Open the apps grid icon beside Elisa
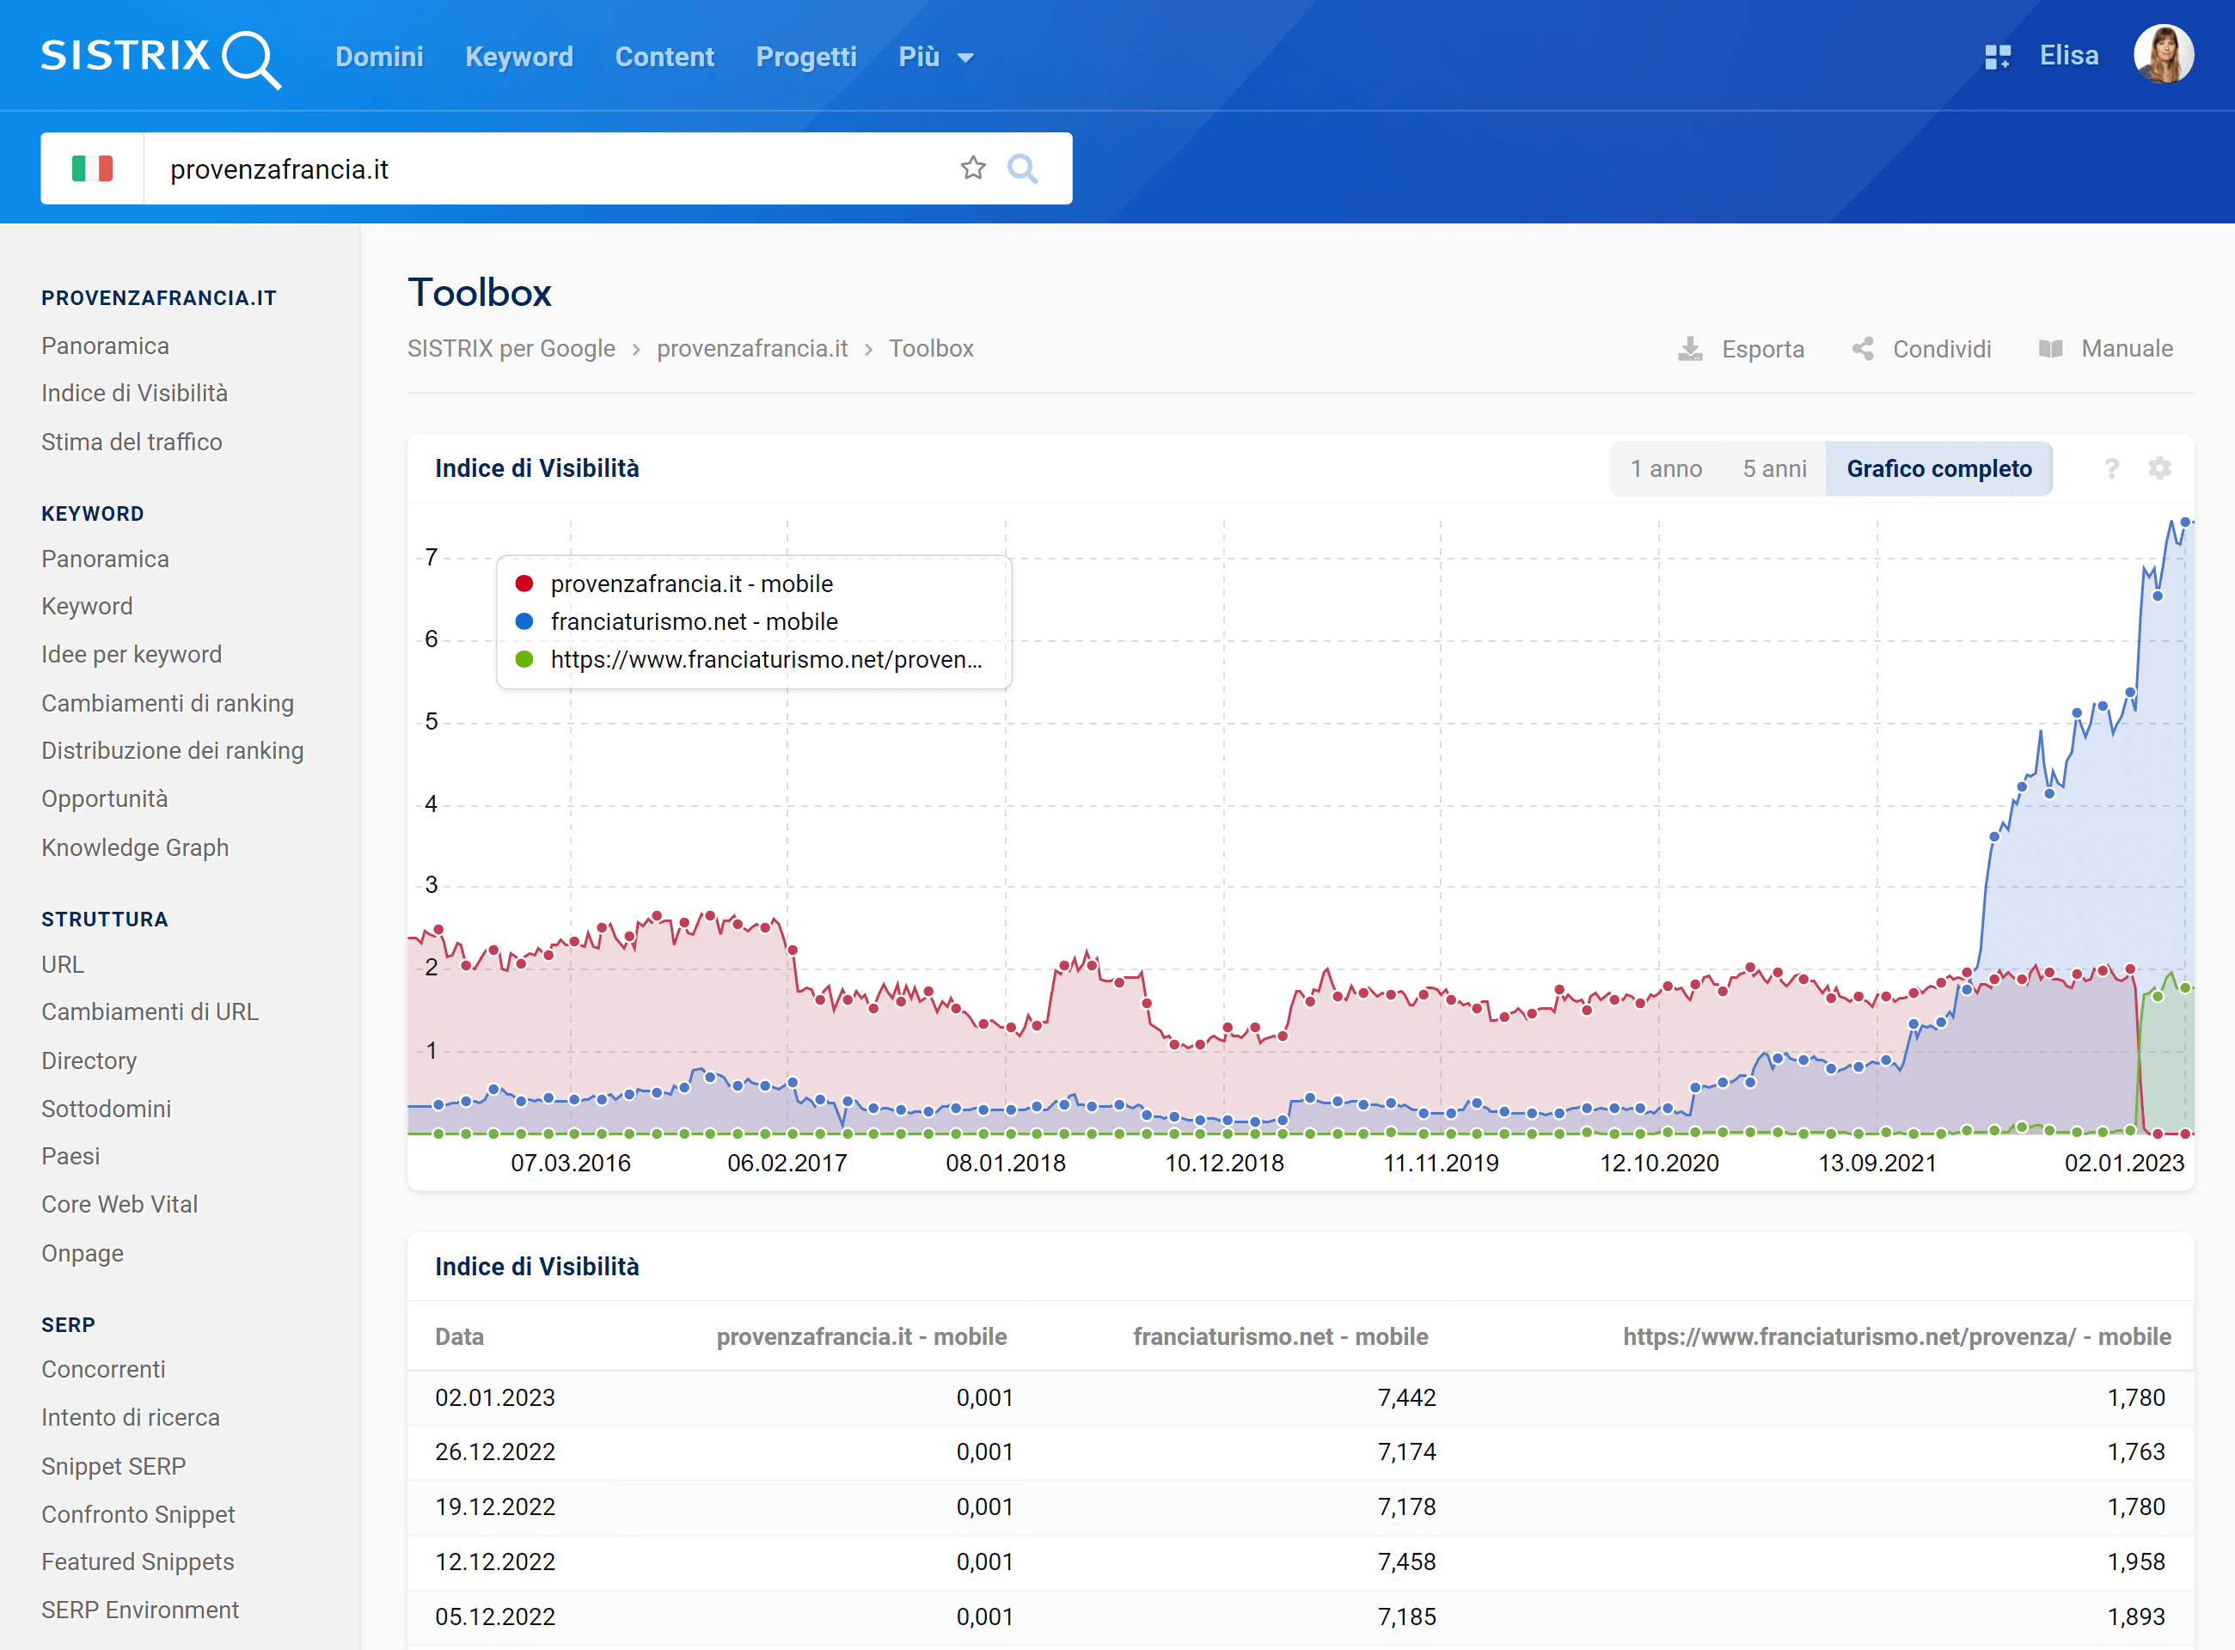 coord(1997,57)
